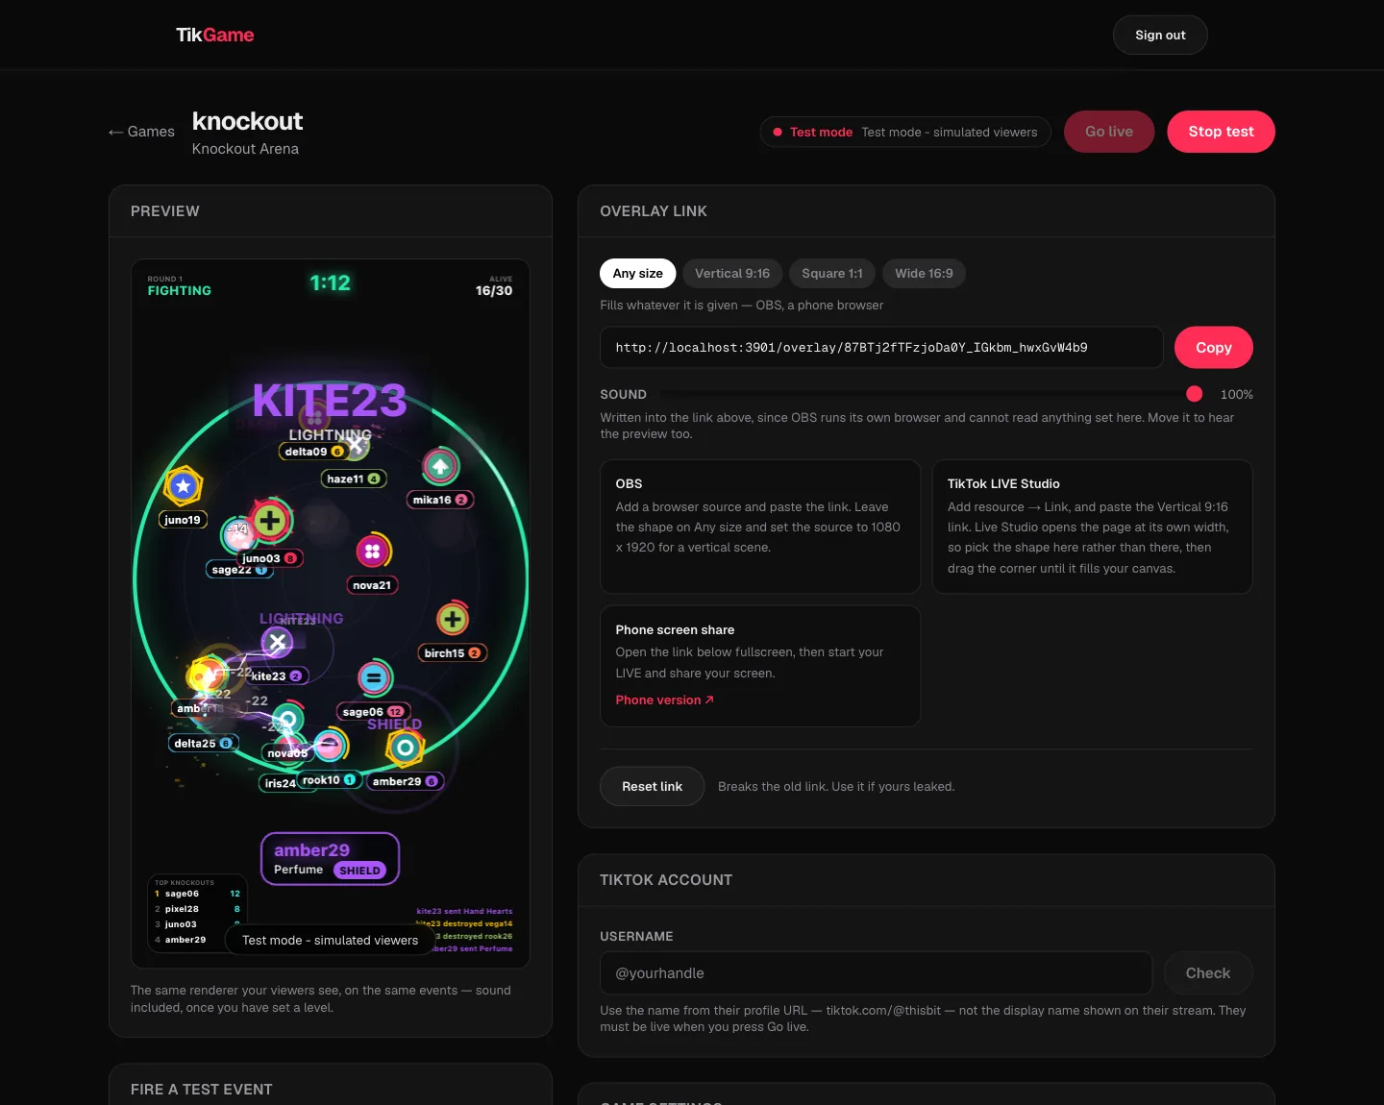1384x1105 pixels.
Task: Click mika16's green up-arrow avatar
Action: (x=440, y=466)
